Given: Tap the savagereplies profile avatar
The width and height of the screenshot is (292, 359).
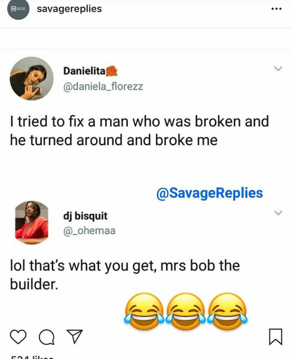Looking at the screenshot, I should coord(18,9).
